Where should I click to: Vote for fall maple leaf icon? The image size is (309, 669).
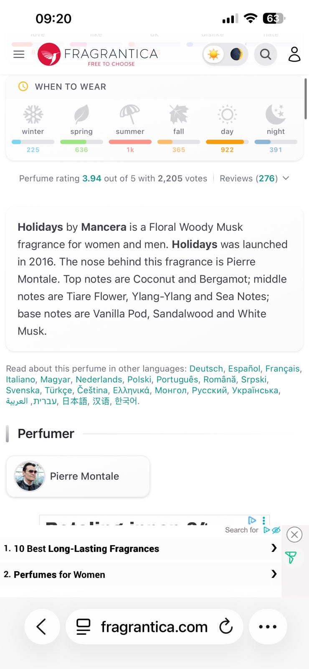tap(179, 114)
